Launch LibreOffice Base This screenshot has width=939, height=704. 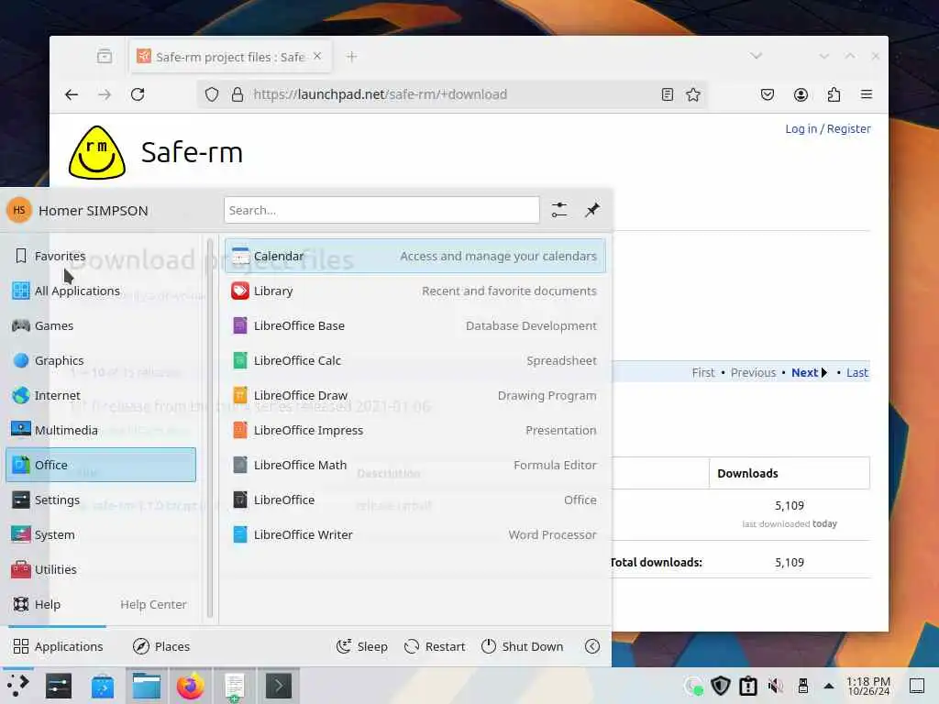tap(415, 325)
